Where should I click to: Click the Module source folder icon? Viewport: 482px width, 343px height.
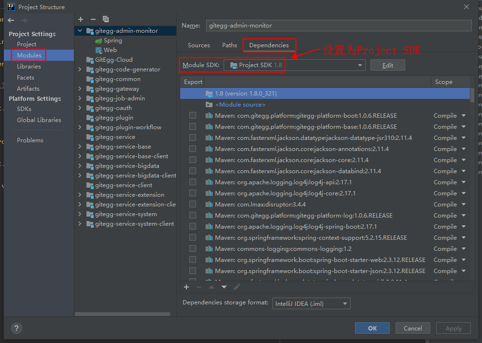(x=209, y=105)
